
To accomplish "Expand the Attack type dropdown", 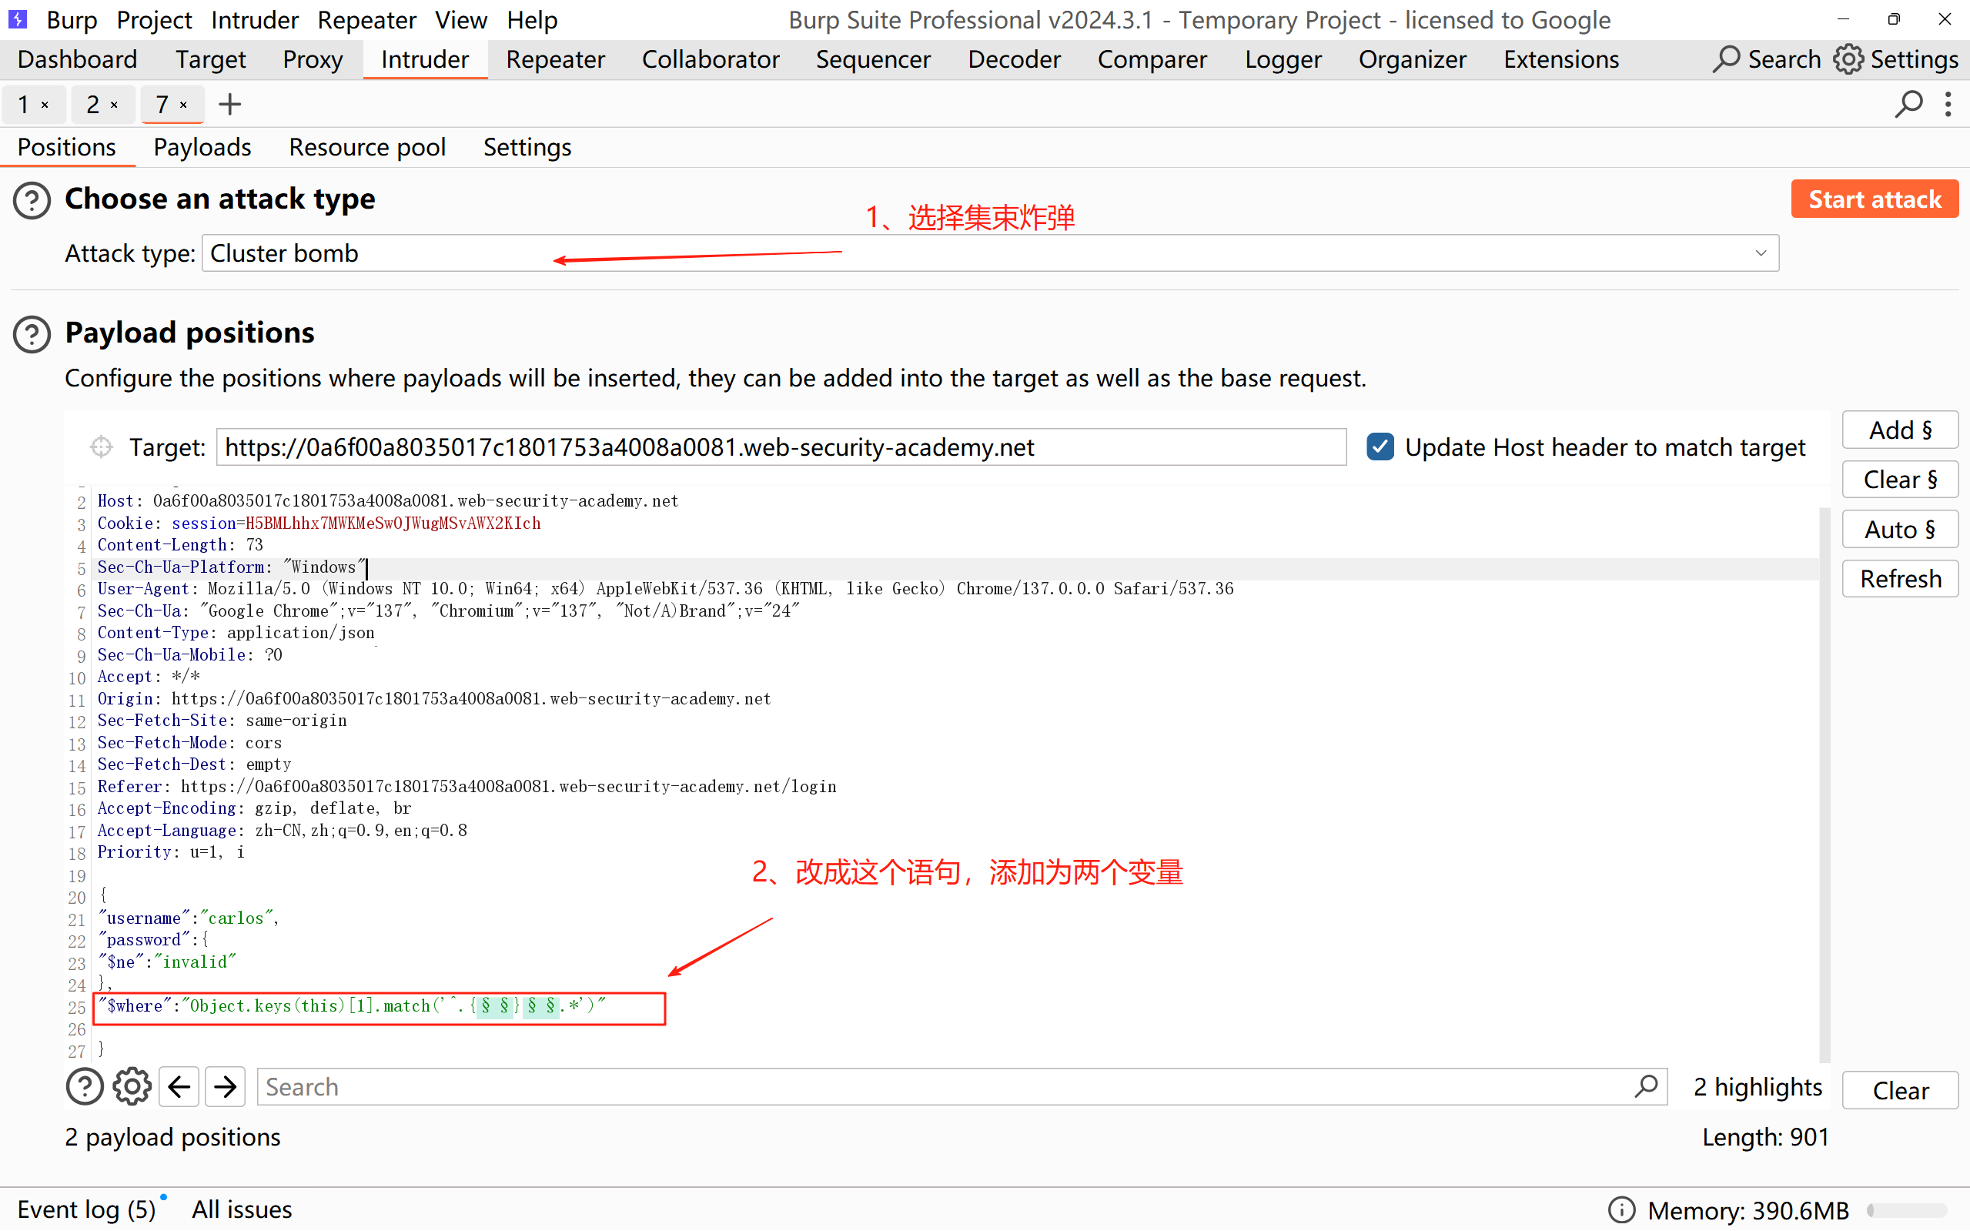I will tap(1760, 253).
